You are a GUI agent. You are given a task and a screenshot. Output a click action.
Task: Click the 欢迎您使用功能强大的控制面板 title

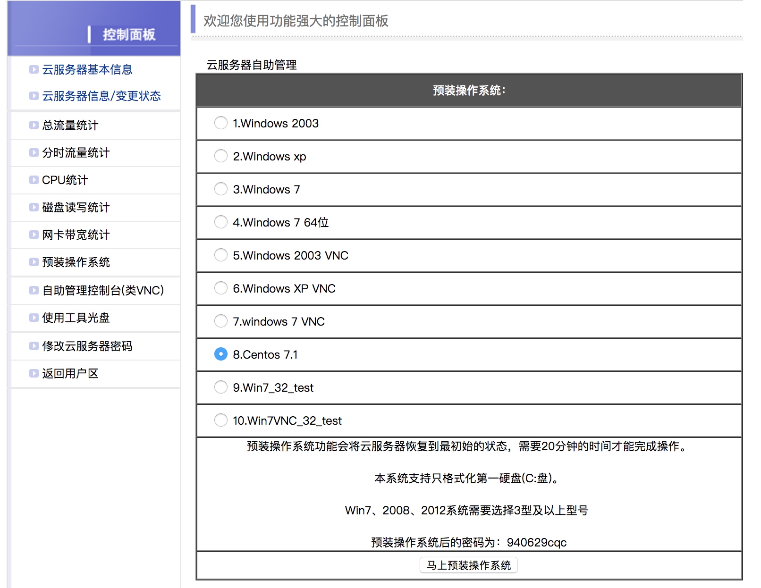coord(296,21)
